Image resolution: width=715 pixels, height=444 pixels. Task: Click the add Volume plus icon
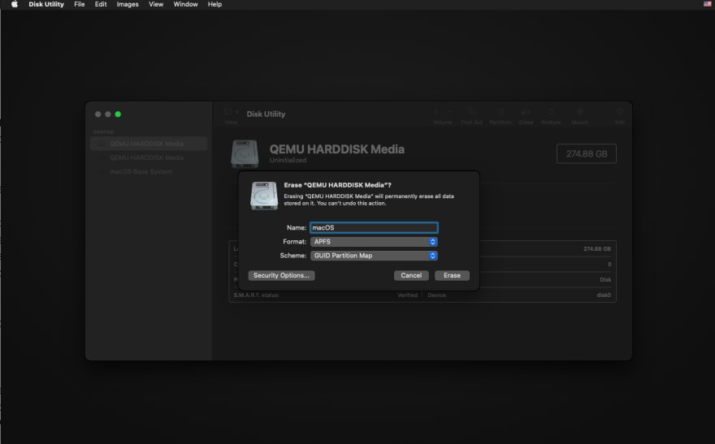click(x=436, y=112)
